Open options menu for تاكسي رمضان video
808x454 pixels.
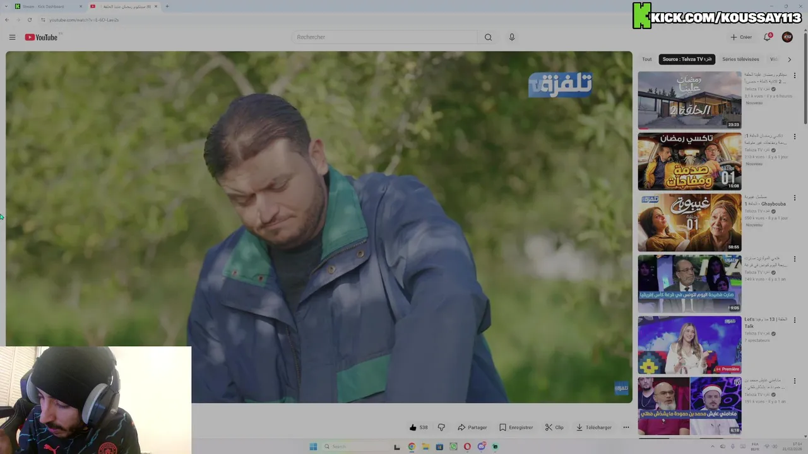pos(795,136)
